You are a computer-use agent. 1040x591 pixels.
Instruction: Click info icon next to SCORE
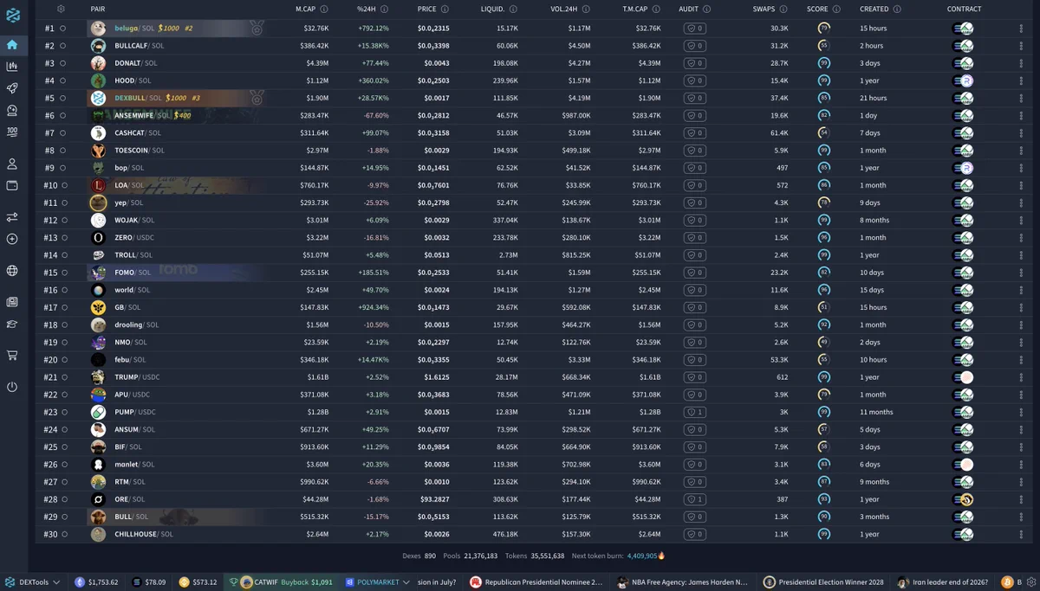(x=837, y=9)
